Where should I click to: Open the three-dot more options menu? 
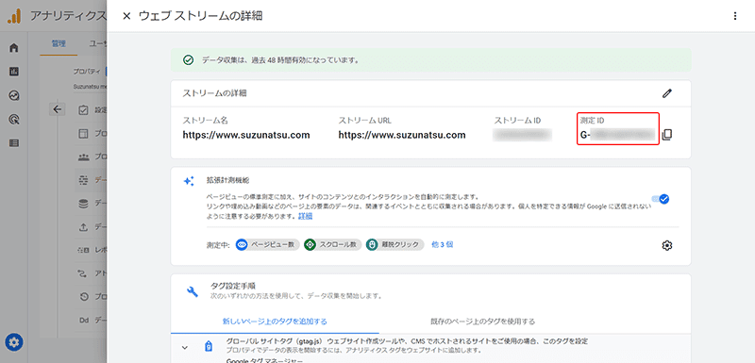coord(735,16)
